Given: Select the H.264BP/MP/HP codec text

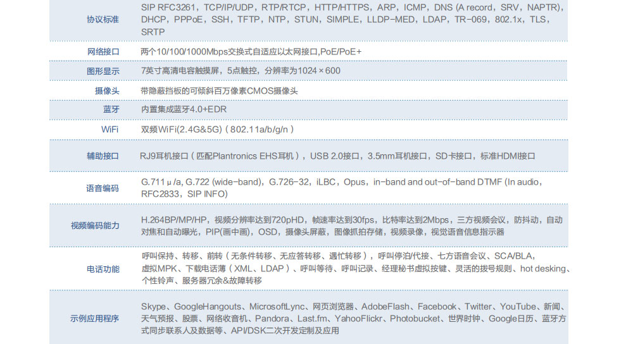Looking at the screenshot, I should 175,220.
